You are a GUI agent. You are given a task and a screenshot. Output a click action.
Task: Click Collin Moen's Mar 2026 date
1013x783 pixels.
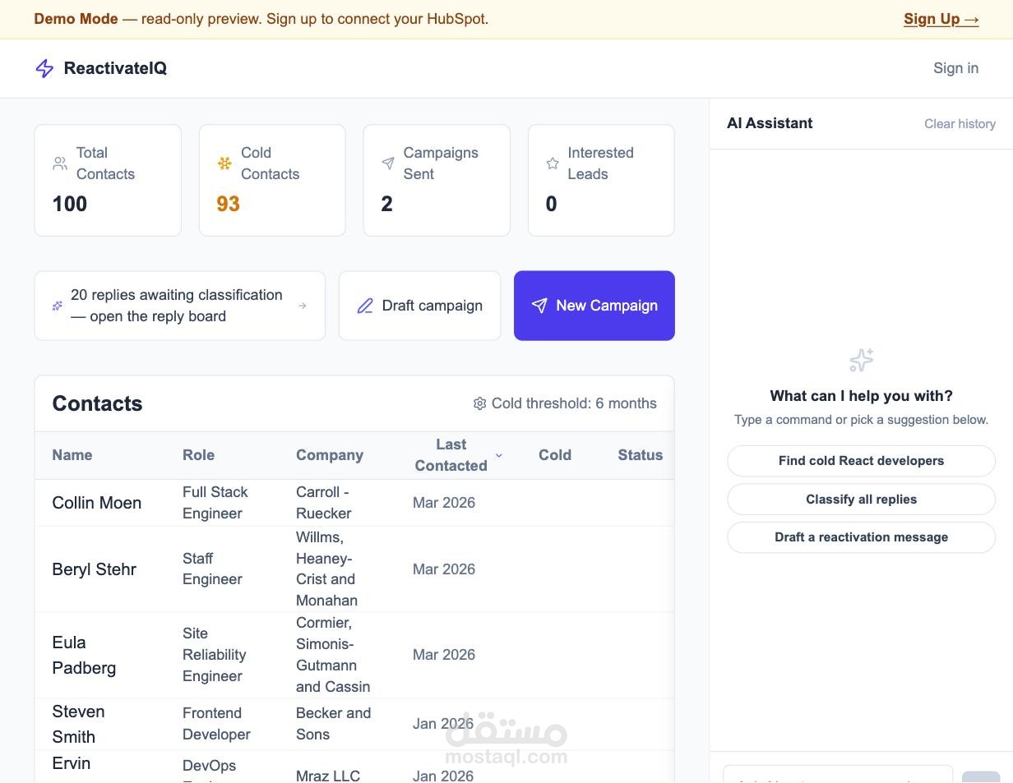point(444,503)
